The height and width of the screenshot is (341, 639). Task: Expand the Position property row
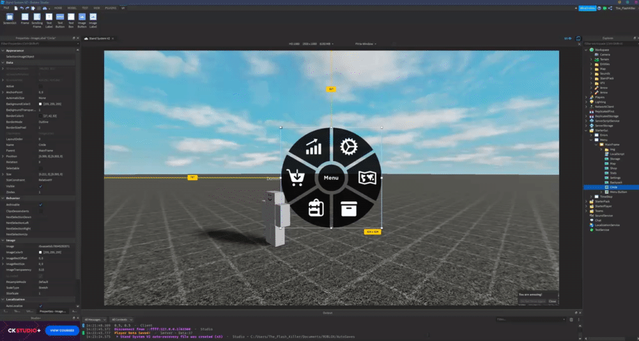(x=3, y=156)
